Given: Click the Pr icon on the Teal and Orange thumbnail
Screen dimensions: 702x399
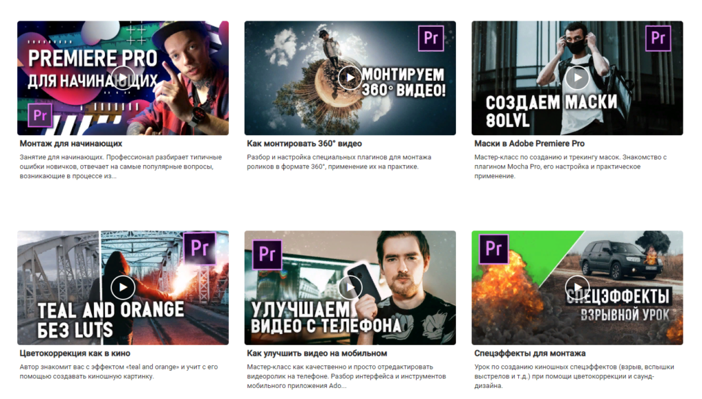Looking at the screenshot, I should [x=199, y=248].
